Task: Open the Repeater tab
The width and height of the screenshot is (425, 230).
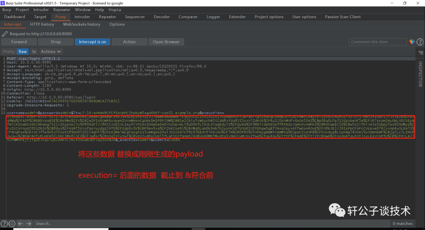Action: click(107, 17)
